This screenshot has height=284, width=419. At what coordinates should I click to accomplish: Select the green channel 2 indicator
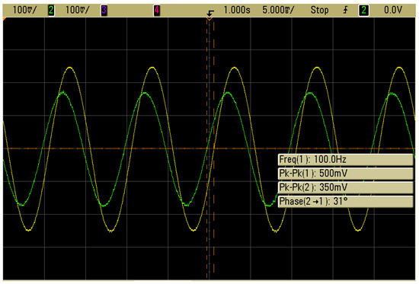(x=51, y=11)
